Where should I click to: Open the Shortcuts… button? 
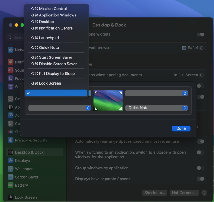pyautogui.click(x=154, y=193)
